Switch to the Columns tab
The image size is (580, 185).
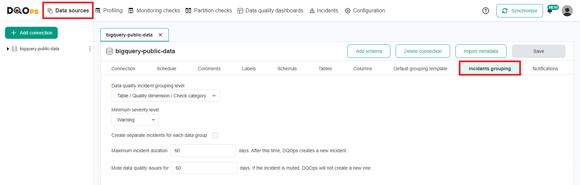pyautogui.click(x=362, y=69)
